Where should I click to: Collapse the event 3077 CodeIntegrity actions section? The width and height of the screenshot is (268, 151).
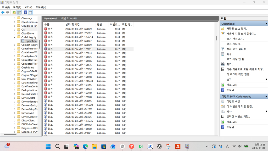pyautogui.click(x=266, y=97)
